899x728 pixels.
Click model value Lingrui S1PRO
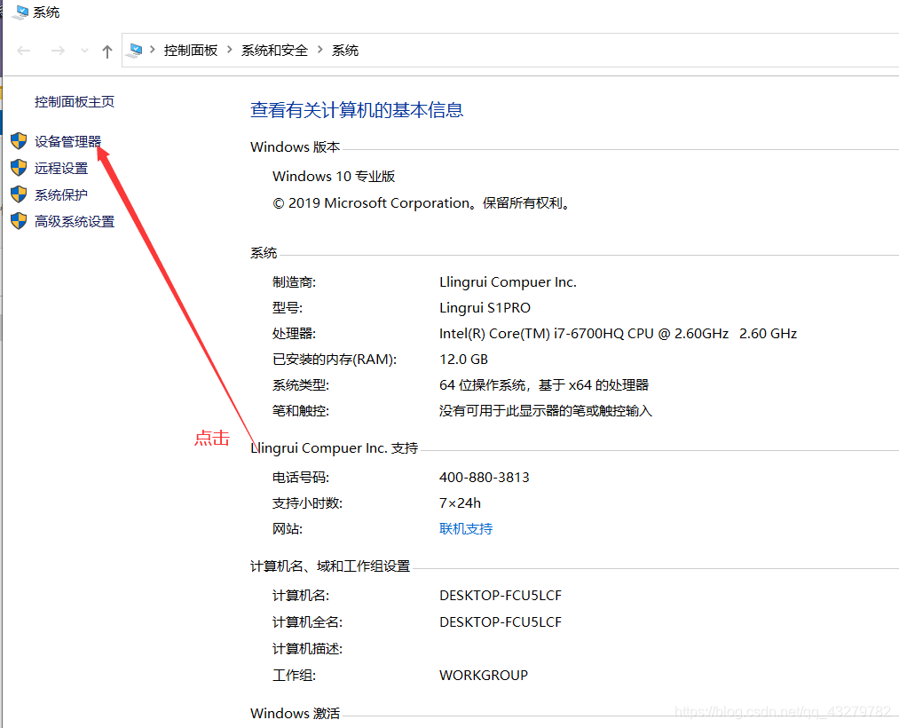click(485, 308)
